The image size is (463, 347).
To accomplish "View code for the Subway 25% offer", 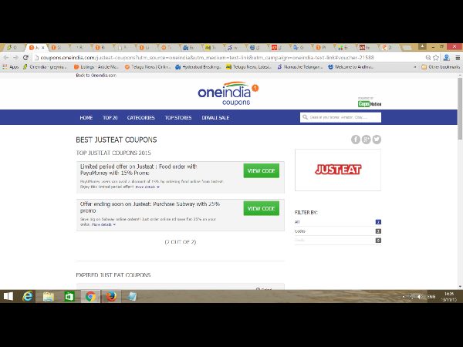I will [x=261, y=208].
